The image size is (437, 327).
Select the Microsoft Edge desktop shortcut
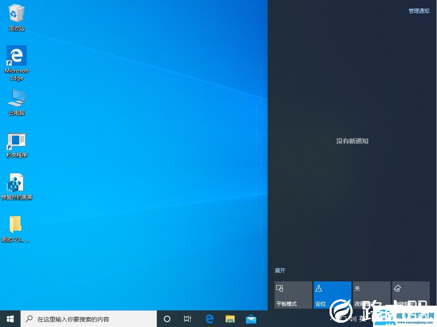pyautogui.click(x=17, y=63)
